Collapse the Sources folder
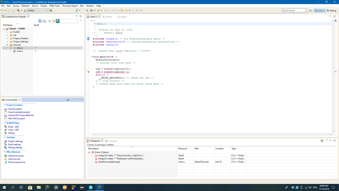Viewport: 339px width, 191px height. point(7,45)
